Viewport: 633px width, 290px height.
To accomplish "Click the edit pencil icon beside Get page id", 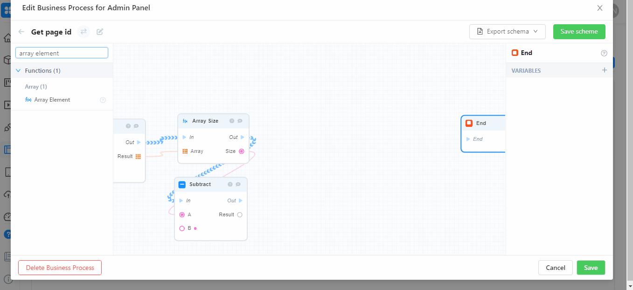I will pyautogui.click(x=100, y=32).
